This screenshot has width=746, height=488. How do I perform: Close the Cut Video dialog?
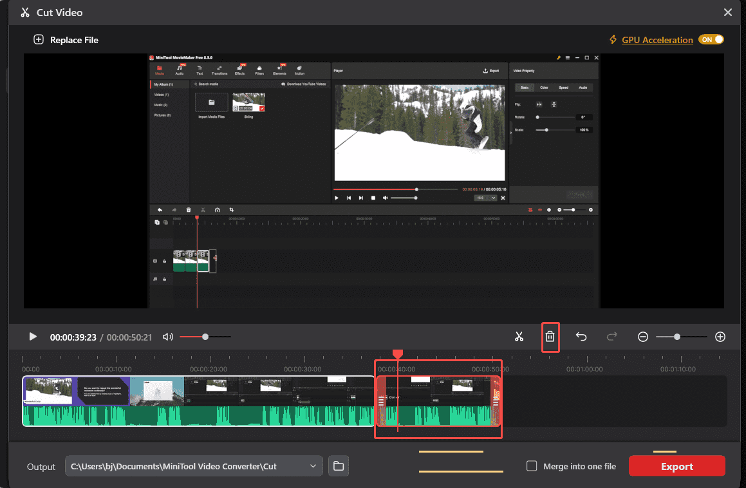tap(727, 12)
